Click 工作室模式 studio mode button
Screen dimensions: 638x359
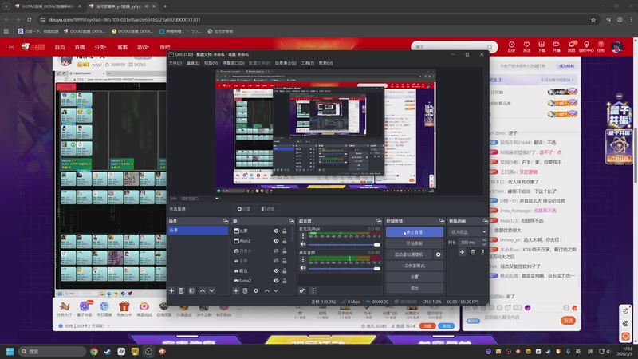tap(414, 266)
